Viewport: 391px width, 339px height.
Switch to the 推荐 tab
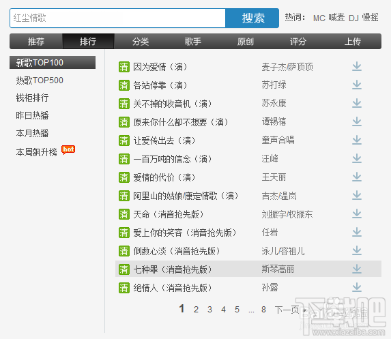36,42
